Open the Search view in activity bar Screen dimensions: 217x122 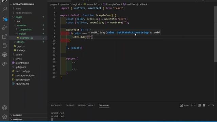(x=4, y=9)
